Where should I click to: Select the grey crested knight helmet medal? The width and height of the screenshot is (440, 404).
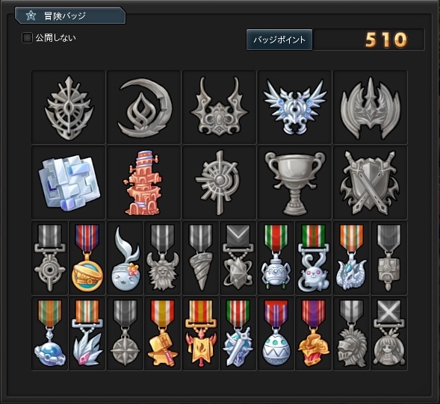pos(351,333)
